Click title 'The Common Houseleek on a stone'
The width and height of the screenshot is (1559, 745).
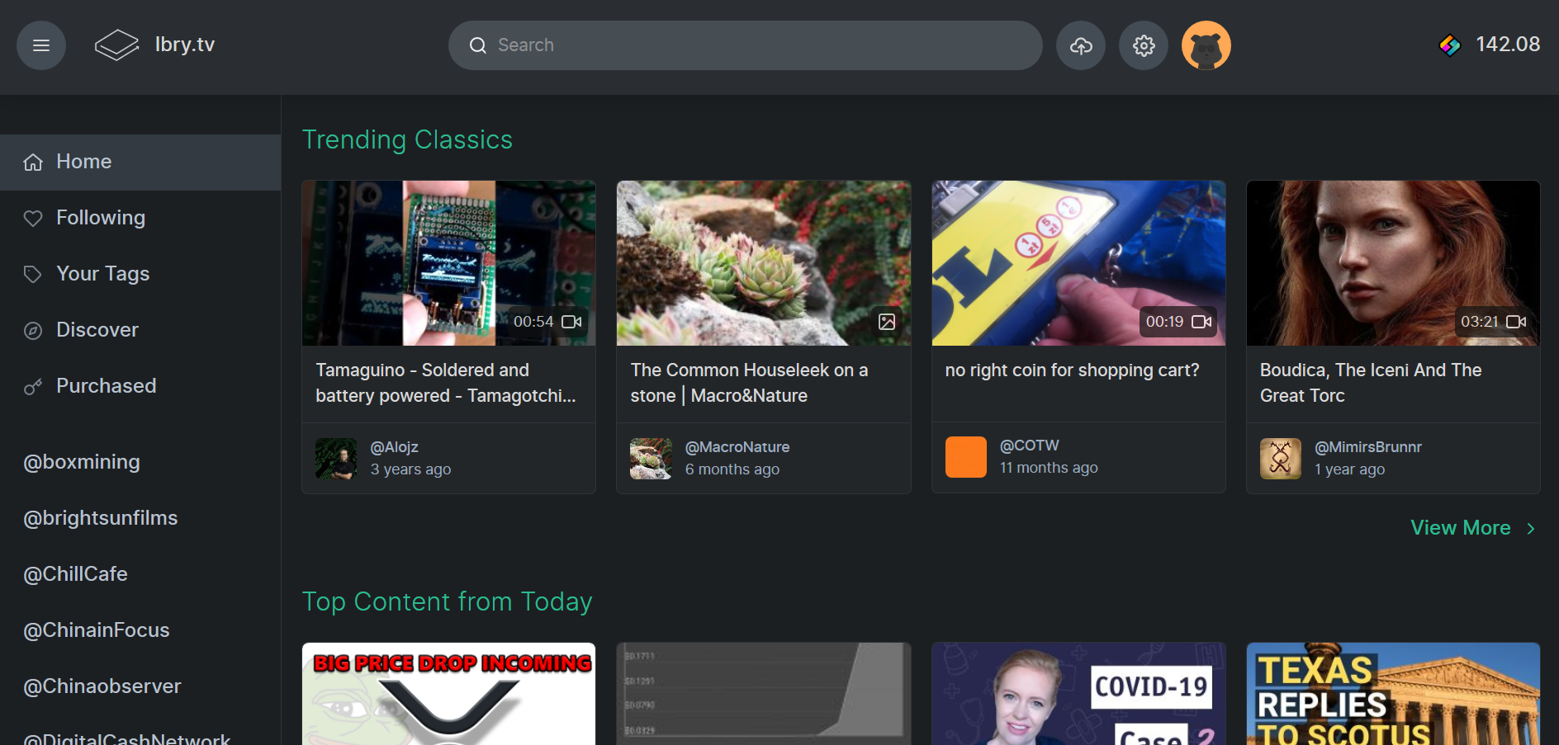(x=749, y=384)
